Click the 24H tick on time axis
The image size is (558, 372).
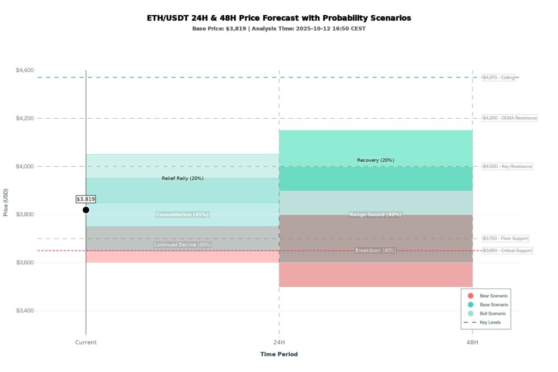point(279,343)
